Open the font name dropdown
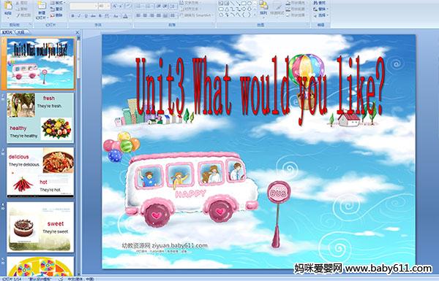The image size is (439, 281). 96,6
